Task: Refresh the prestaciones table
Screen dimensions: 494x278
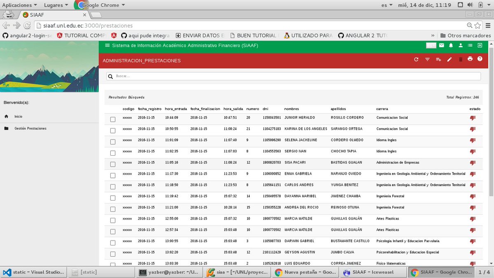Action: pyautogui.click(x=416, y=59)
